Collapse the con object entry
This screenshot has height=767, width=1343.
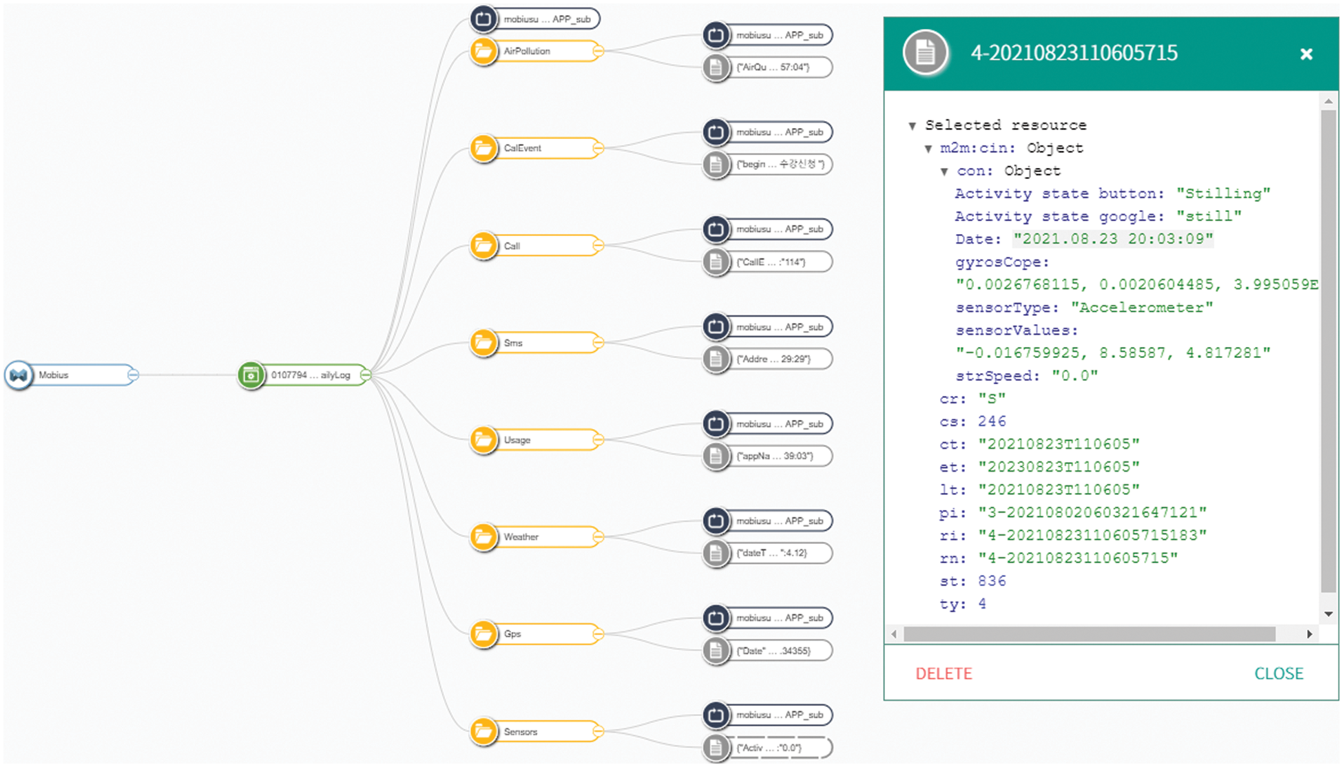[x=944, y=171]
